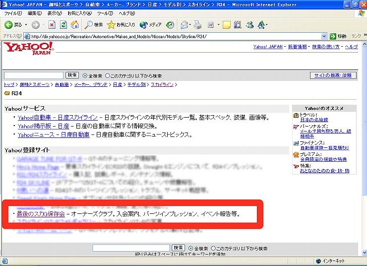
Task: Open the Forward button history dropdown arrow
Action: click(x=44, y=25)
